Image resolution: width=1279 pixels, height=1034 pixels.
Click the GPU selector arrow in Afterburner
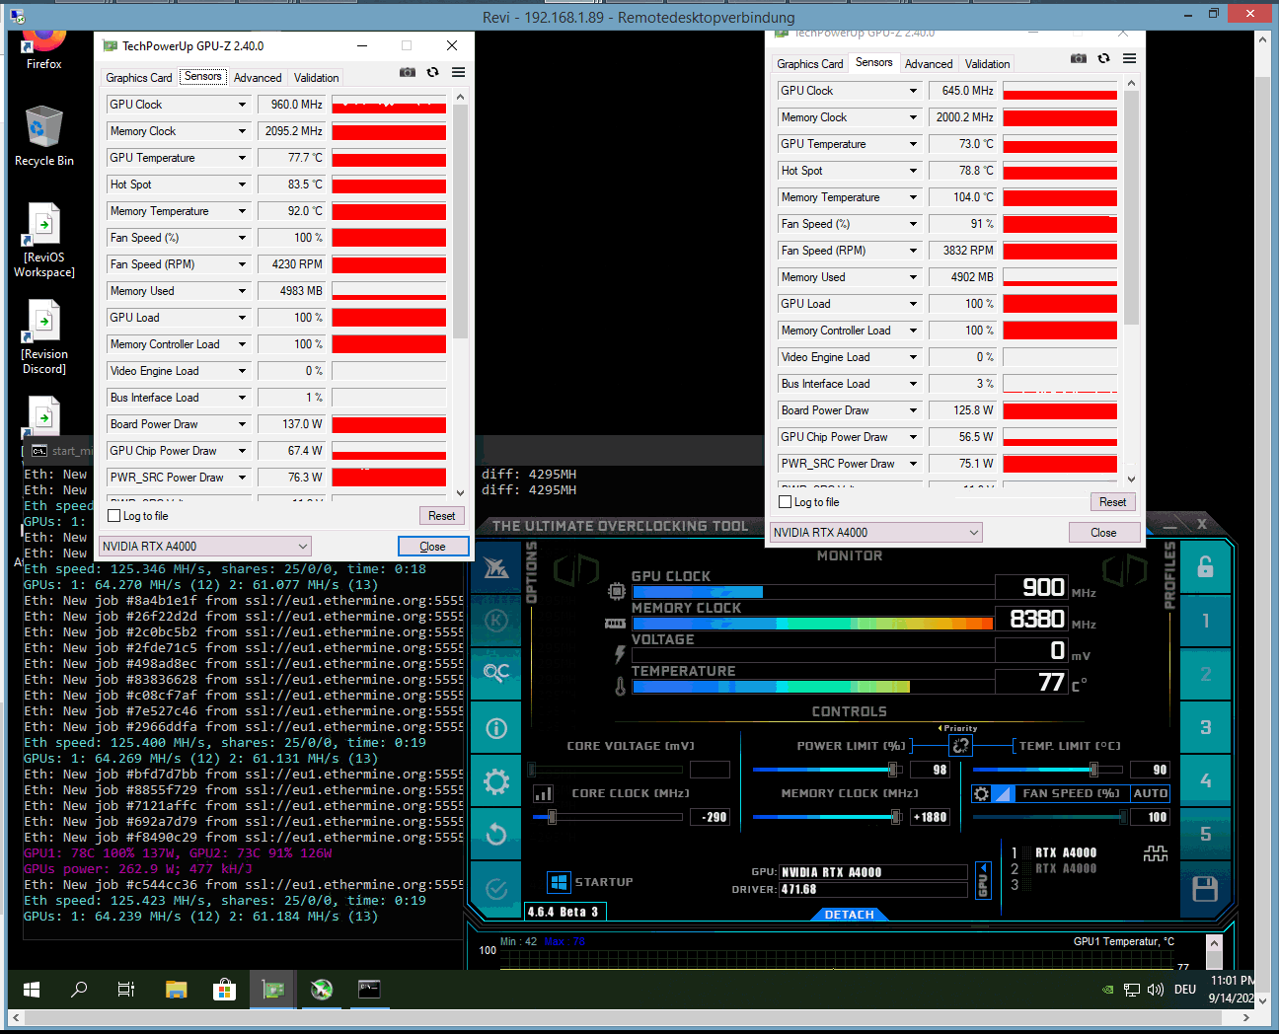pos(983,880)
